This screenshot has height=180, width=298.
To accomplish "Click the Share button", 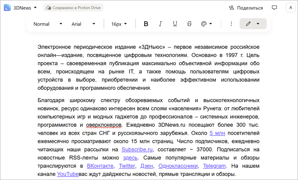I will pyautogui.click(x=245, y=7).
